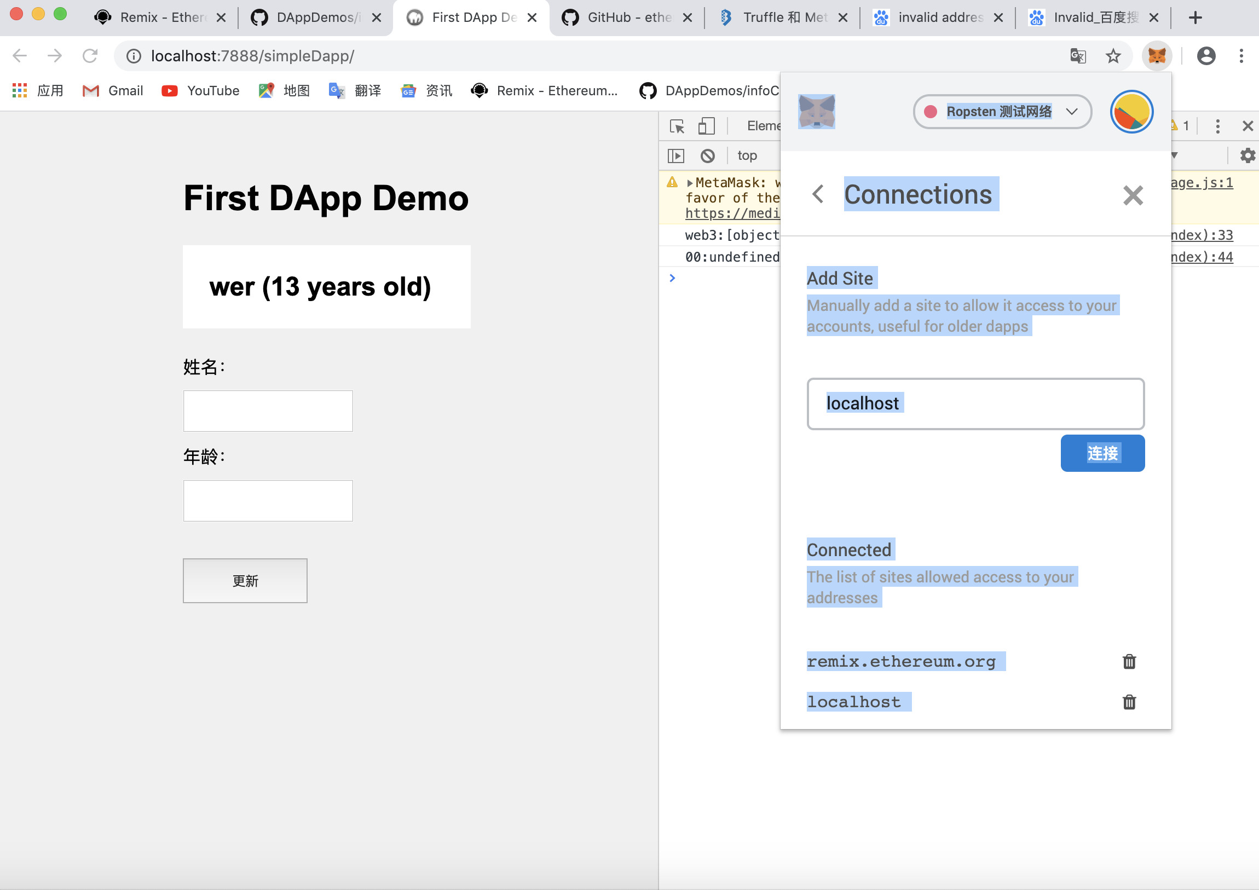The image size is (1259, 890).
Task: Navigate back in browser history
Action: pos(20,55)
